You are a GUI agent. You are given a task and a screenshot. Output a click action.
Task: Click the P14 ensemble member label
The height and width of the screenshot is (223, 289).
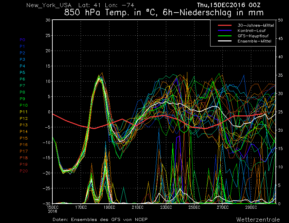point(23,132)
